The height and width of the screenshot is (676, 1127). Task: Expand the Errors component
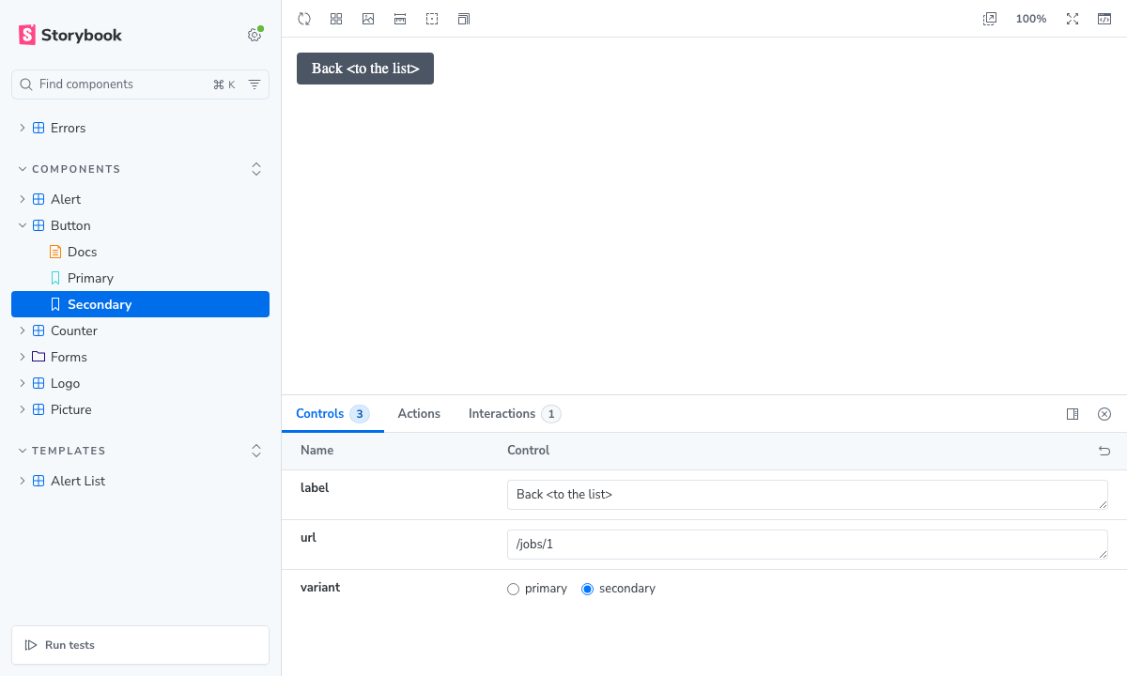tap(140, 128)
